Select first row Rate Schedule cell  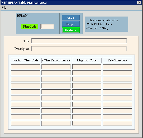117,67
